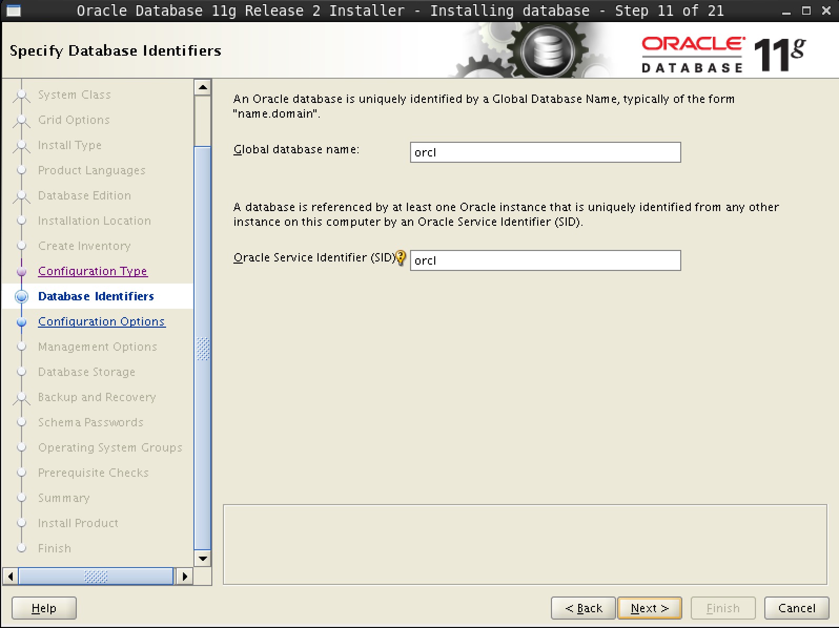Click the Operating System Groups step label
Viewport: 839px width, 628px height.
[x=110, y=447]
